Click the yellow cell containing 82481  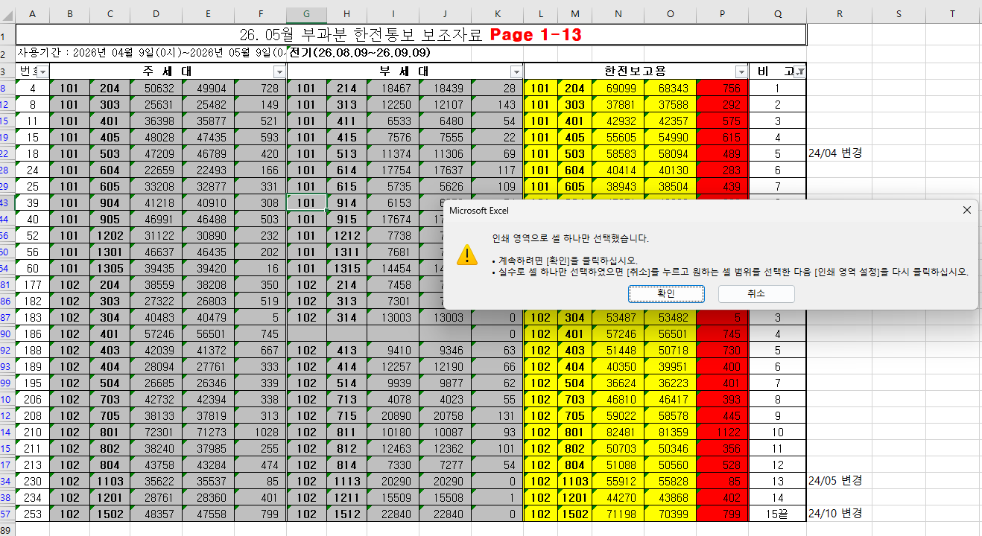tap(618, 432)
